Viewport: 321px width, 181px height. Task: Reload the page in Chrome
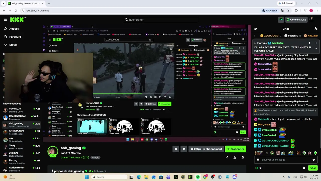click(x=16, y=11)
